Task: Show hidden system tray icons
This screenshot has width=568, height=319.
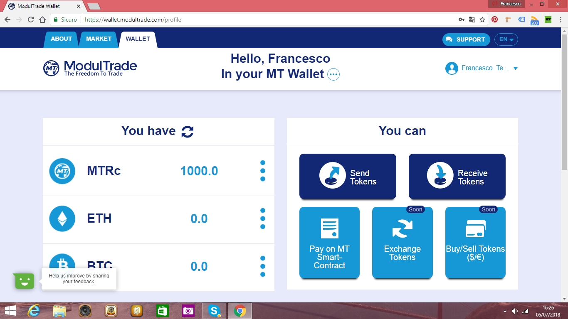Action: (505, 311)
